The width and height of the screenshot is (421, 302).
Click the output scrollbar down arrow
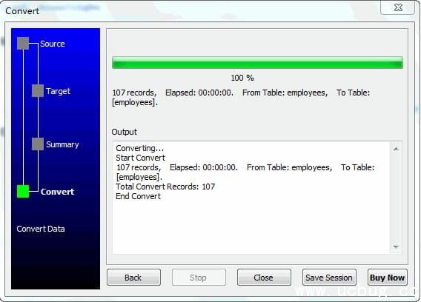pyautogui.click(x=396, y=246)
